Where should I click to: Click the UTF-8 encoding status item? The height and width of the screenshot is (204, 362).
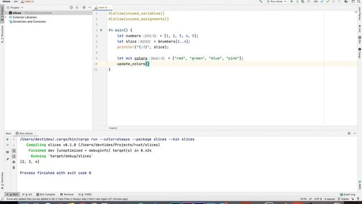click(x=318, y=199)
